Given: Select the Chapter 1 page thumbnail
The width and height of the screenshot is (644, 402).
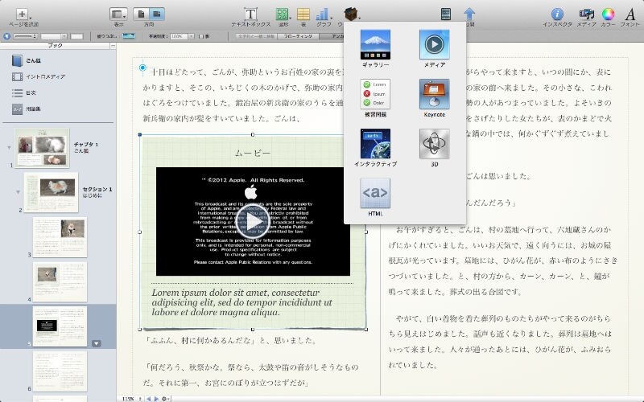Looking at the screenshot, I should [42, 148].
